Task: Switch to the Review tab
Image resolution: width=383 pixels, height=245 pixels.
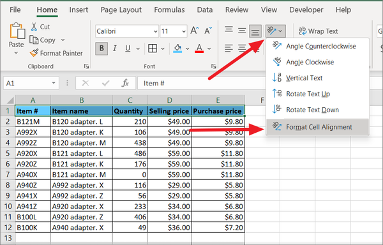Action: [237, 10]
